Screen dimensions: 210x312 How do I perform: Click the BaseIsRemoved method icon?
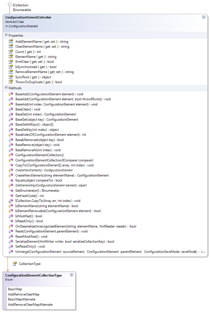(11, 140)
